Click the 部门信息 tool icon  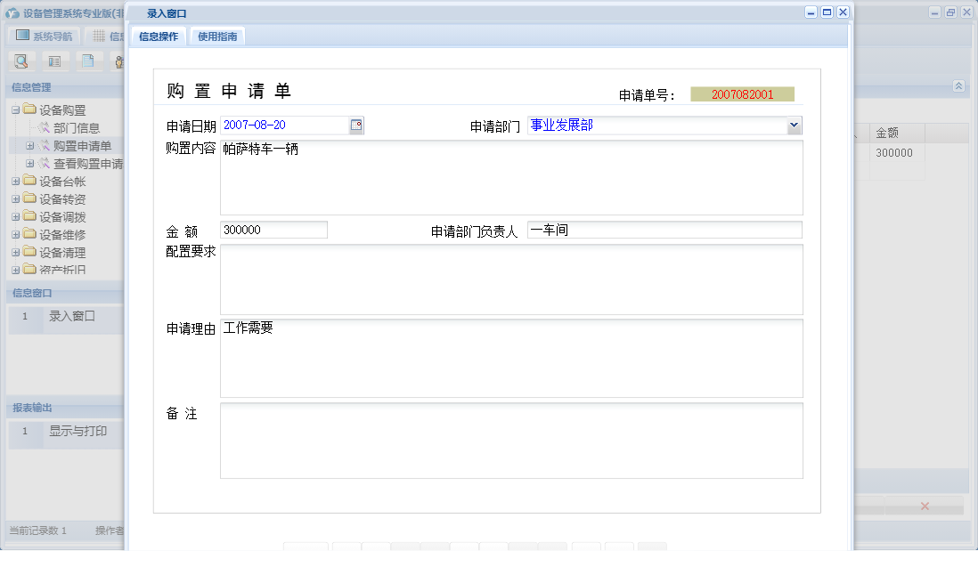[44, 128]
